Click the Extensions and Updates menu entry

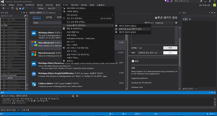(88, 29)
